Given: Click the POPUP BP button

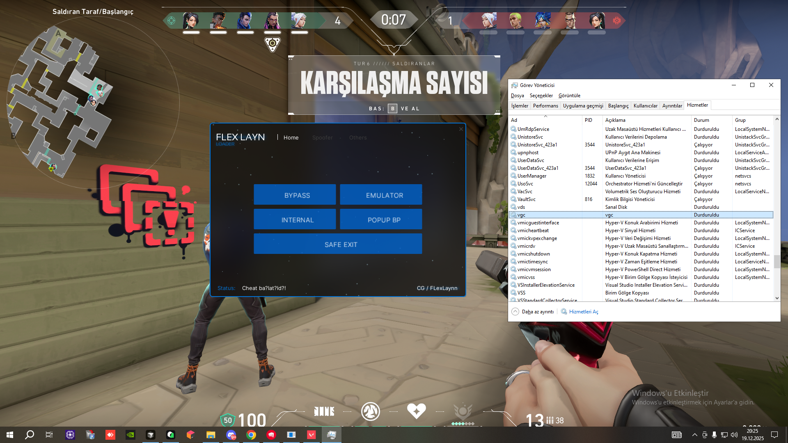Looking at the screenshot, I should click(381, 219).
